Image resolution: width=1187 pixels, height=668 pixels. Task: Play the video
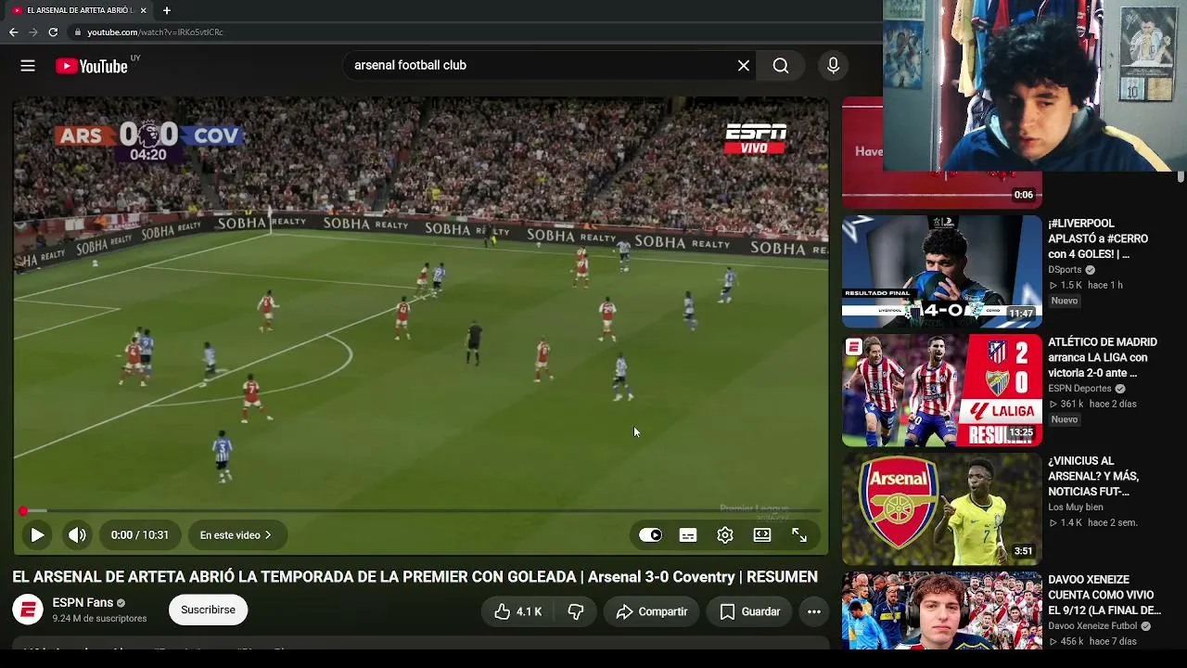[x=37, y=535]
